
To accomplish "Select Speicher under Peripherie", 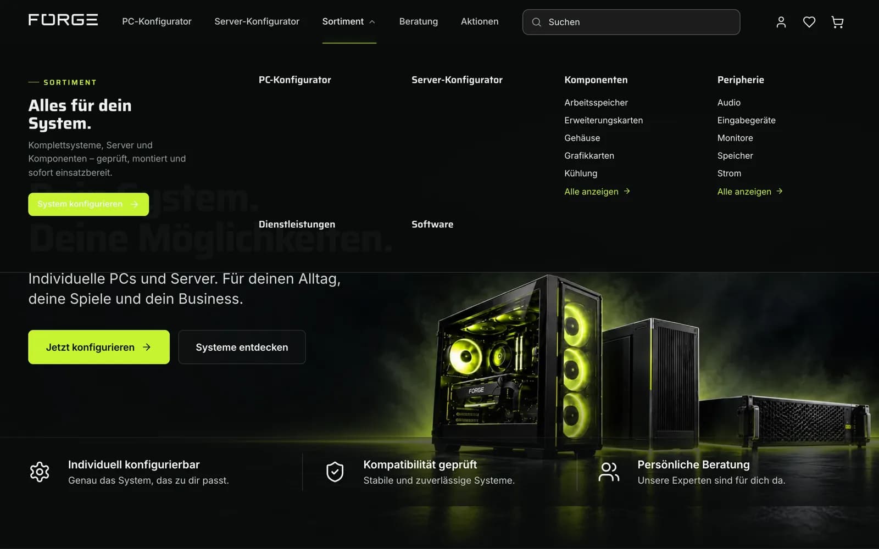I will pos(735,155).
